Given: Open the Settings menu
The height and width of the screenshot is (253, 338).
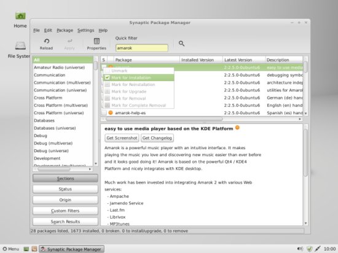Looking at the screenshot, I should point(85,30).
